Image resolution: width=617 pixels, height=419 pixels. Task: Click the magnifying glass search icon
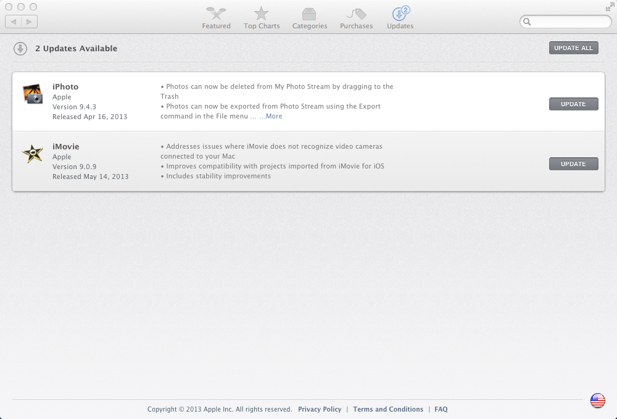[x=527, y=22]
